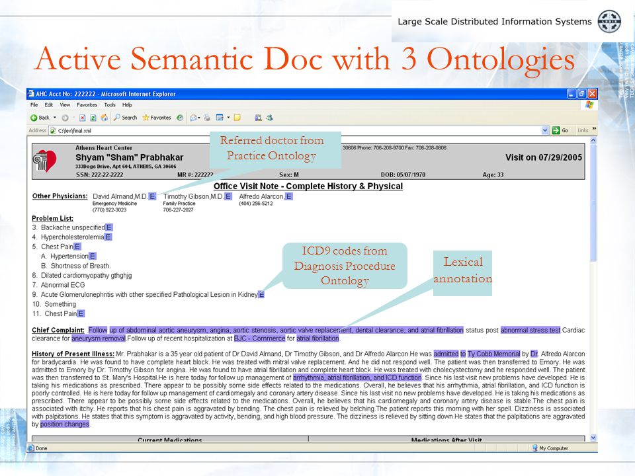Viewport: 635px width, 476px height.
Task: Click highlighted 'position changes' text
Action: (x=65, y=424)
